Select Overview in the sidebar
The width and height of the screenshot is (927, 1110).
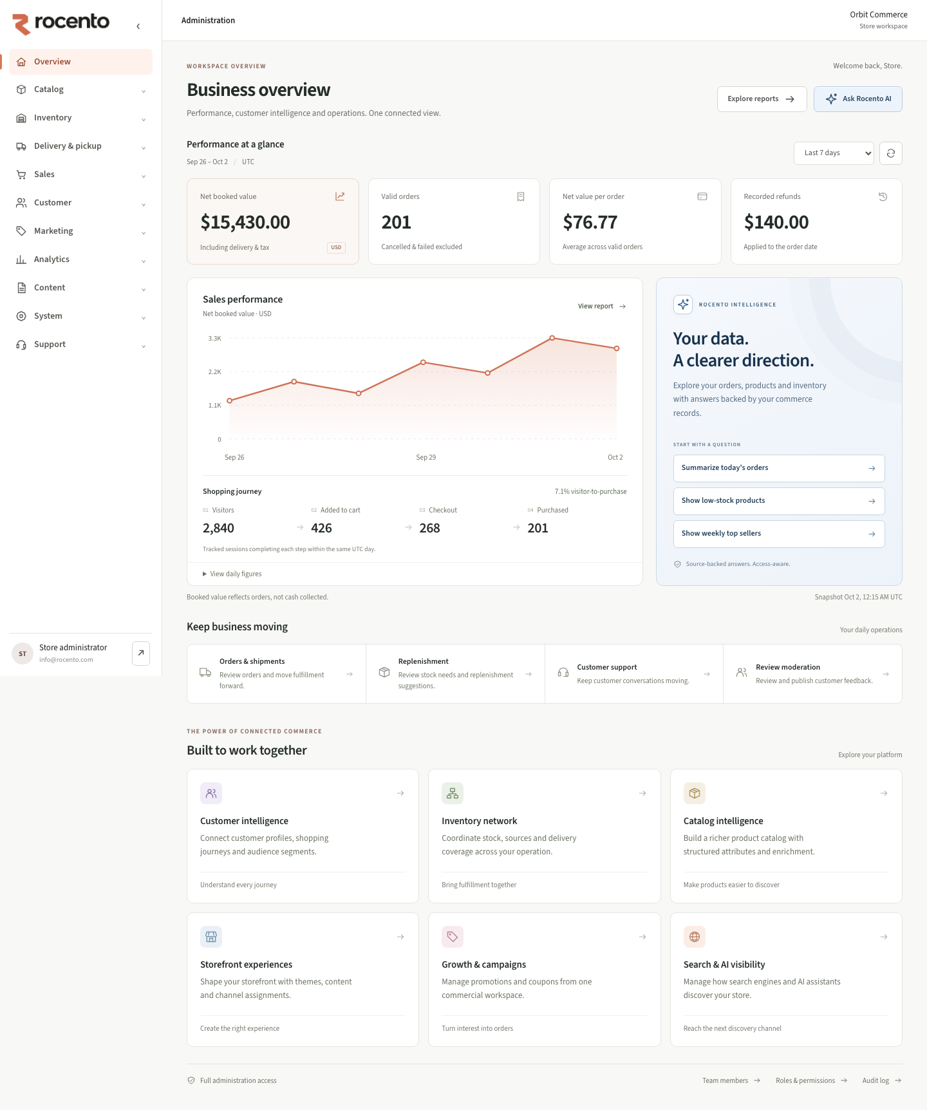point(80,62)
